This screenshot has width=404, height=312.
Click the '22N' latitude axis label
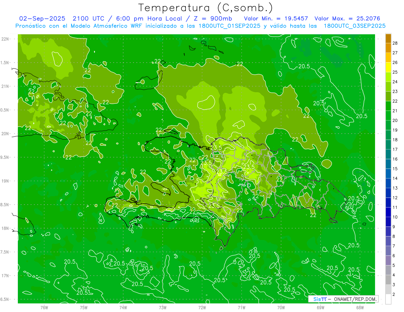(5, 39)
